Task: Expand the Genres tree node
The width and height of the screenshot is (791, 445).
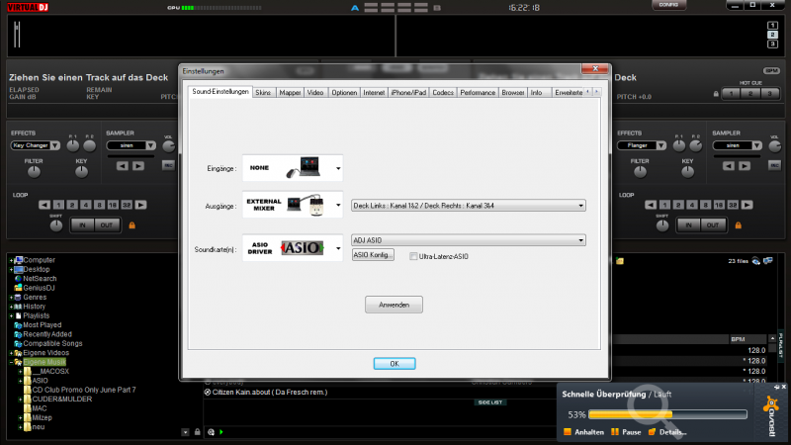Action: coord(11,298)
